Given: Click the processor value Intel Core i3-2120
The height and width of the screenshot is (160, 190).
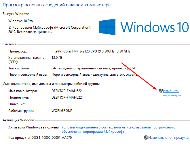Looking at the screenshot, I should tap(91, 51).
